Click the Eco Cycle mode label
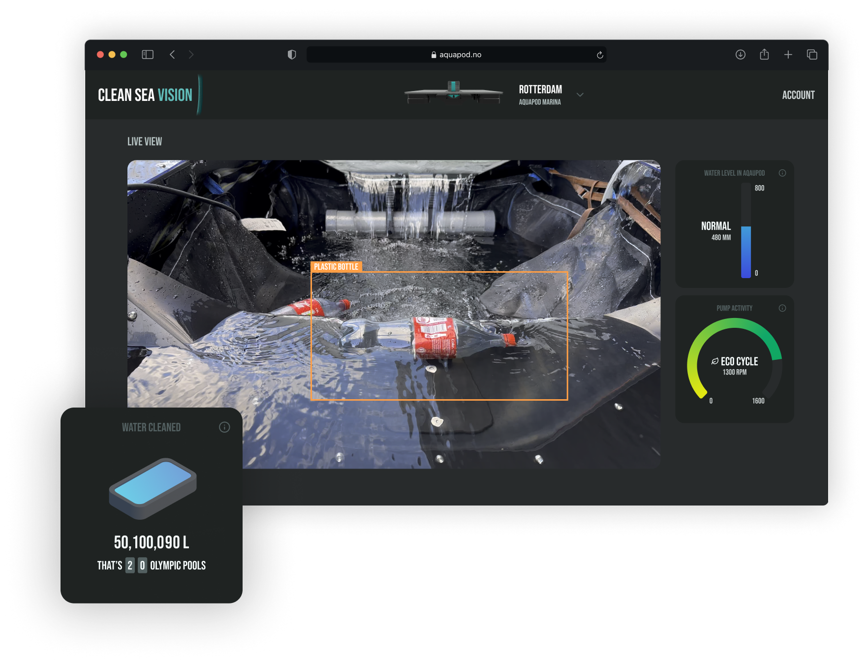This screenshot has height=664, width=868. point(739,361)
